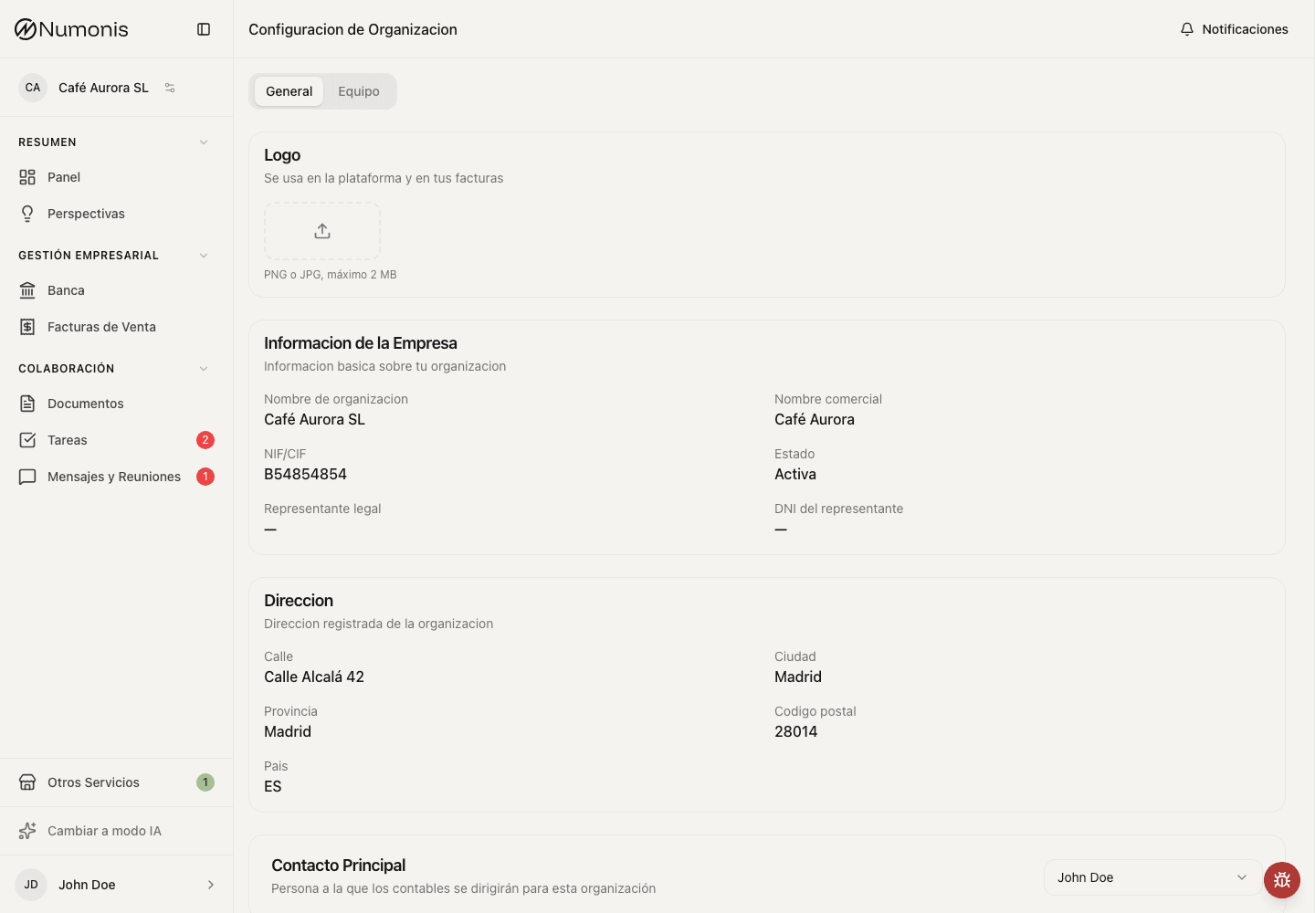
Task: Click the logo upload icon box
Action: click(322, 231)
